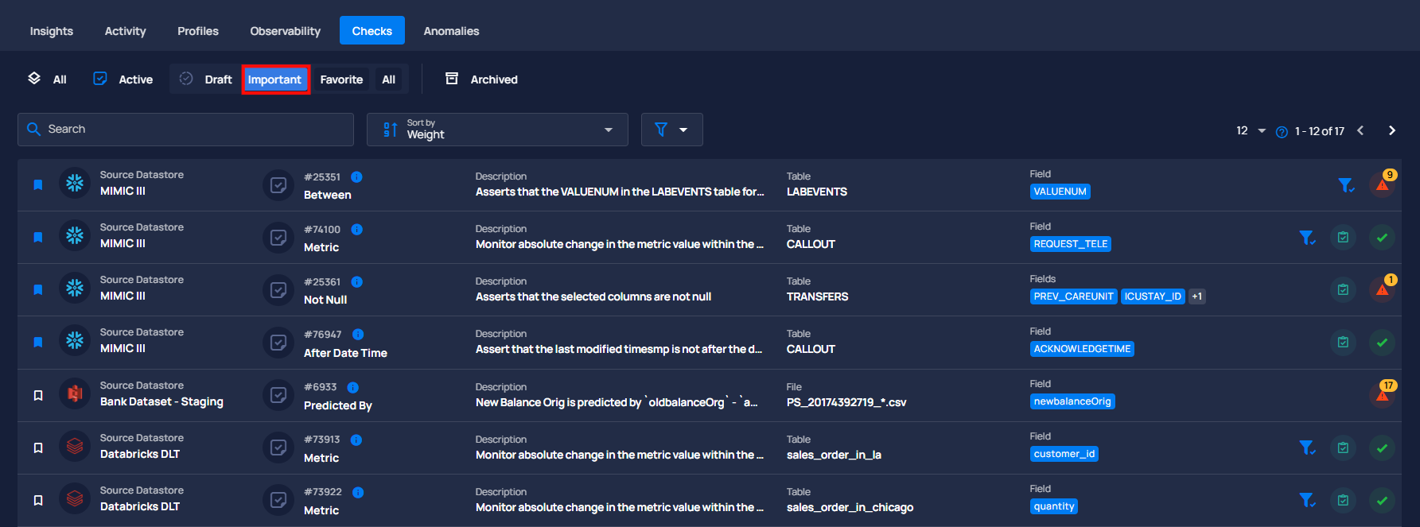The width and height of the screenshot is (1420, 527).
Task: Click the anomaly warning with 17 badge
Action: 1383,394
